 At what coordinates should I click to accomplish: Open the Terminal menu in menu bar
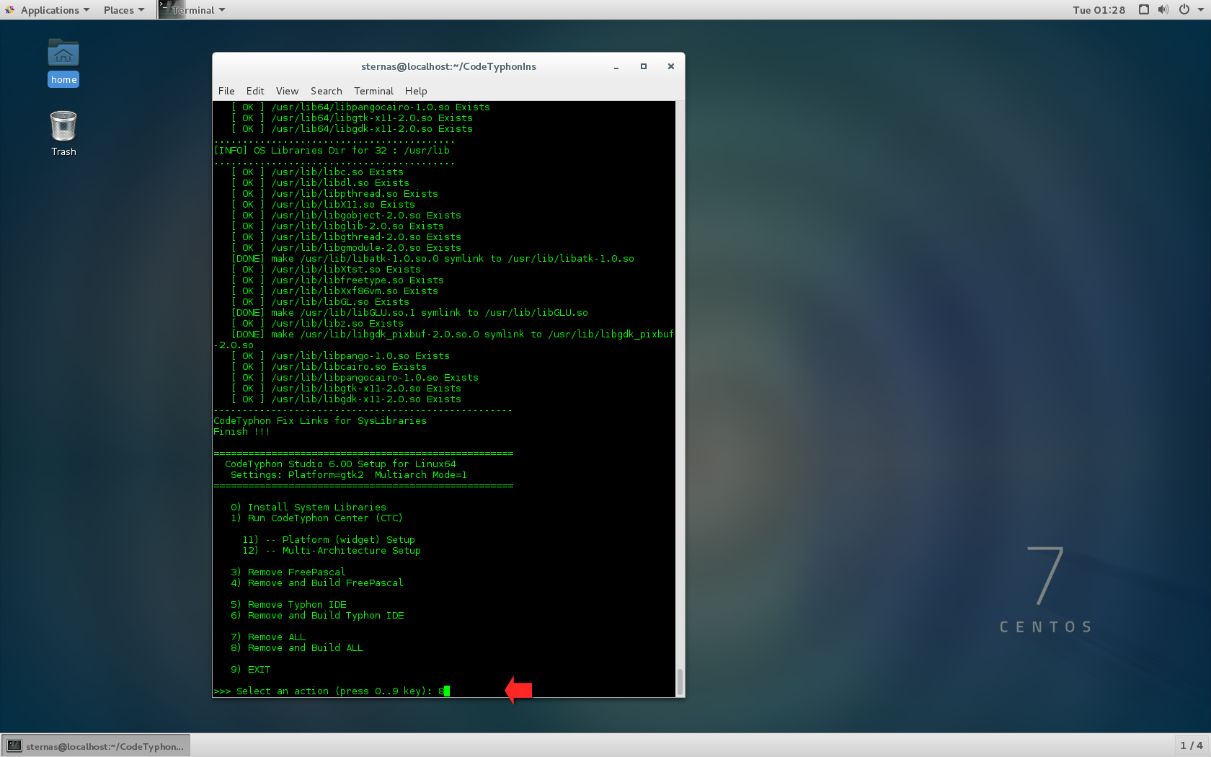point(373,91)
